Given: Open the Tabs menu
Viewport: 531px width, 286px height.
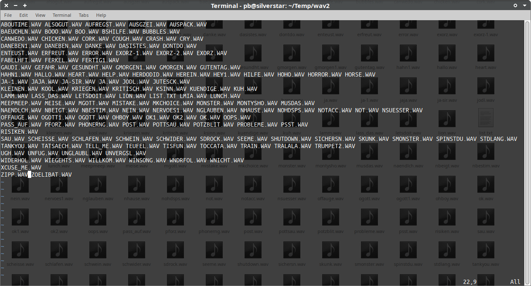Looking at the screenshot, I should pos(84,15).
